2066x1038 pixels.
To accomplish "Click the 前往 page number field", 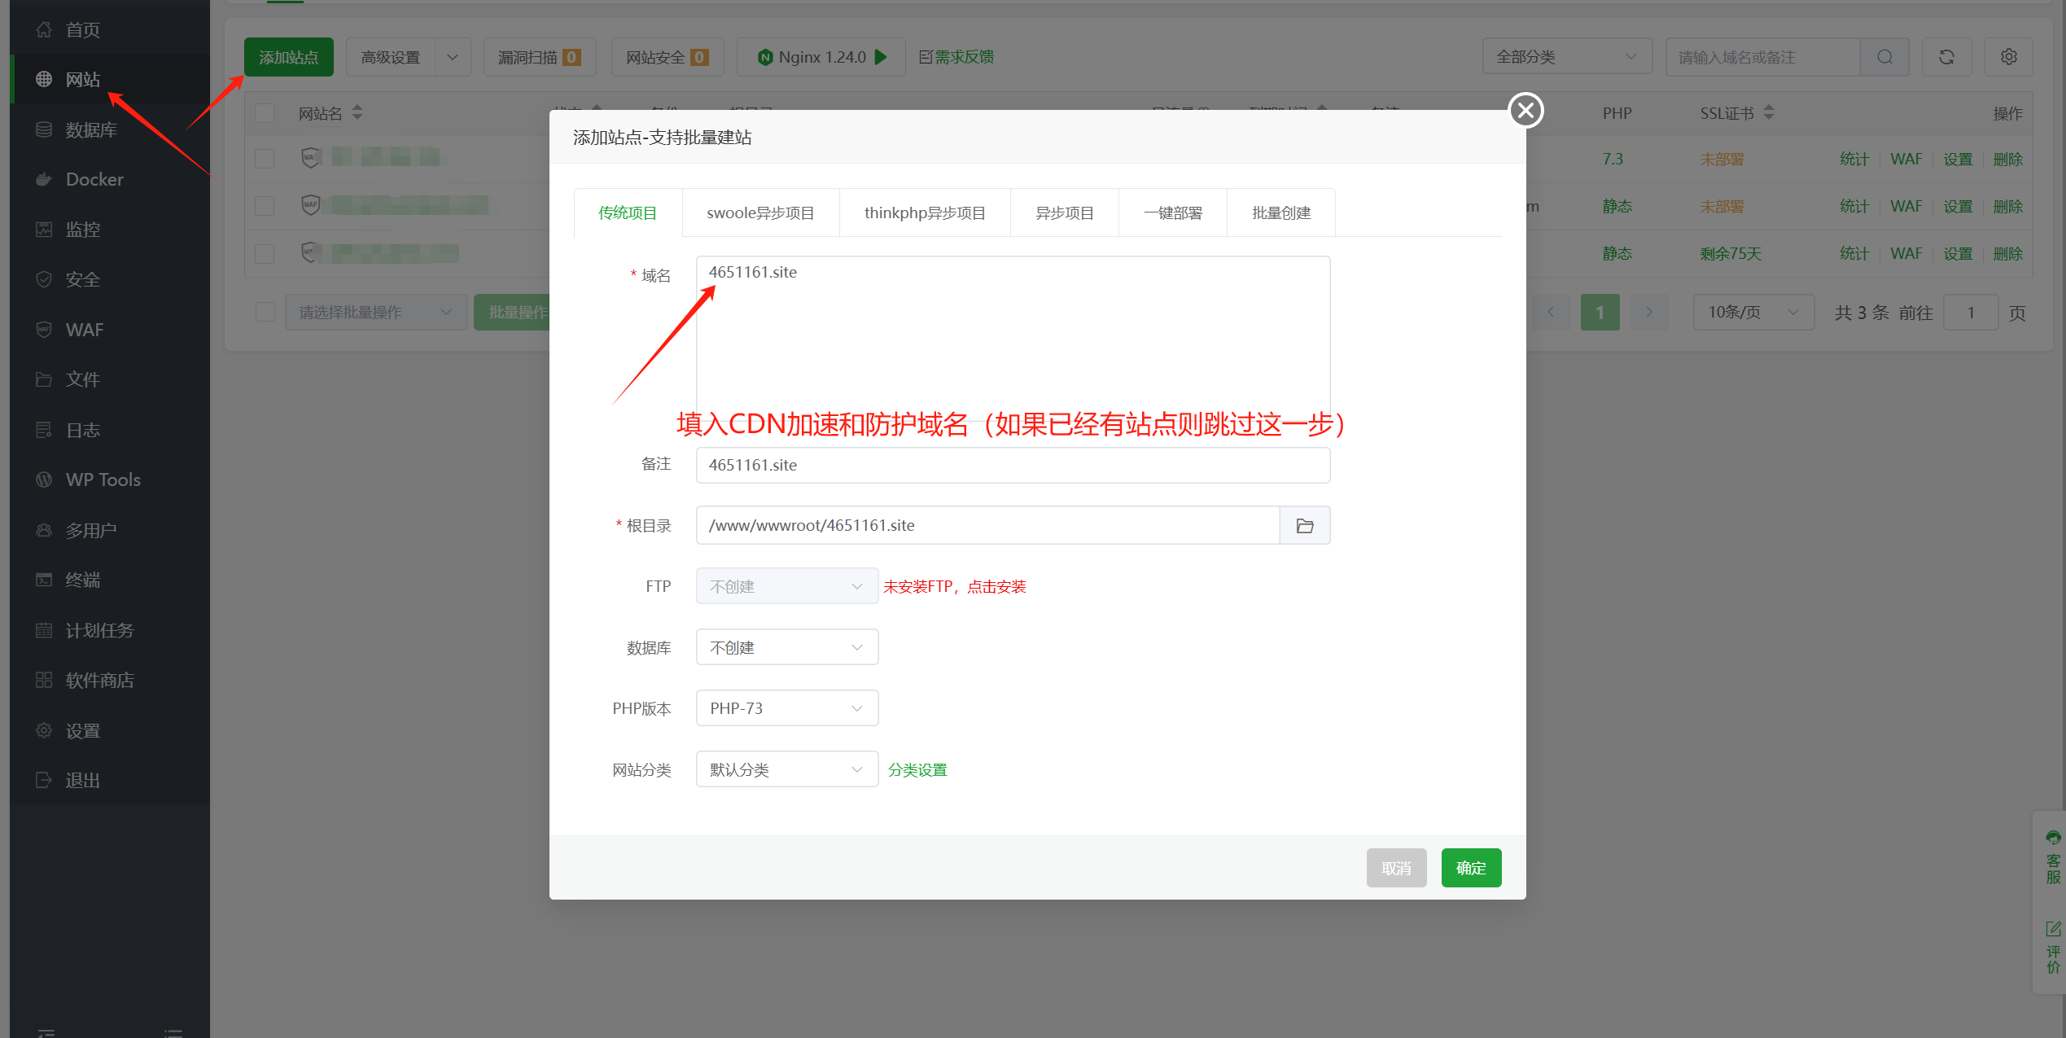I will (1970, 312).
